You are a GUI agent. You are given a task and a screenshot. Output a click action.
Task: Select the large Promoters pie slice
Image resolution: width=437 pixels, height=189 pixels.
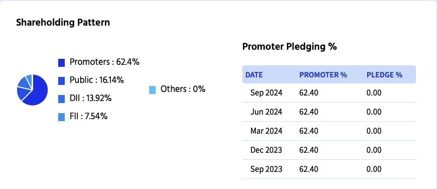[38, 91]
